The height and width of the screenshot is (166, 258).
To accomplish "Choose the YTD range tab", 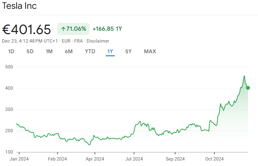I will point(90,51).
